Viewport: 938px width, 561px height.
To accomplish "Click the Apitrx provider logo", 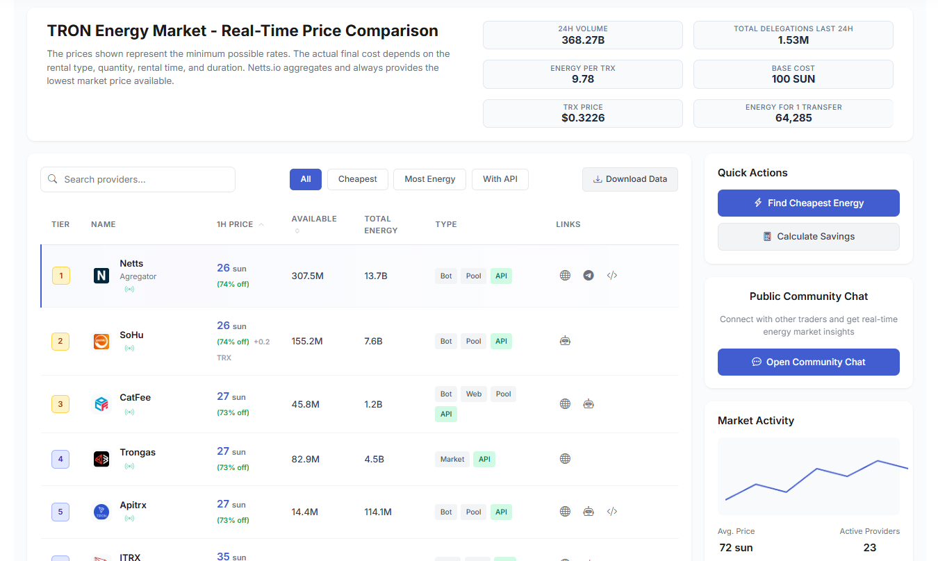I will (x=101, y=512).
